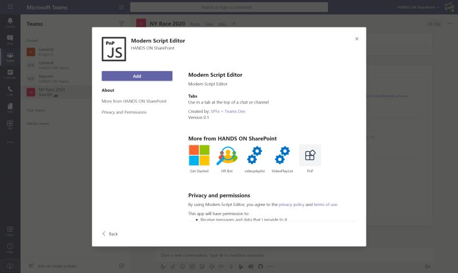This screenshot has width=458, height=273.
Task: Switch to the Files tab
Action: 209,24
